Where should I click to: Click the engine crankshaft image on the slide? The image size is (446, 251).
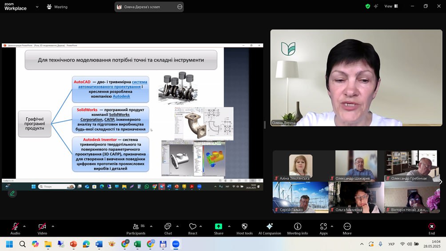point(178,88)
